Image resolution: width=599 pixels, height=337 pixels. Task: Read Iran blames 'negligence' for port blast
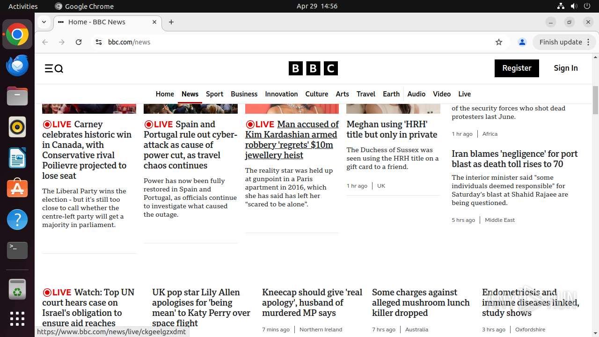click(515, 159)
